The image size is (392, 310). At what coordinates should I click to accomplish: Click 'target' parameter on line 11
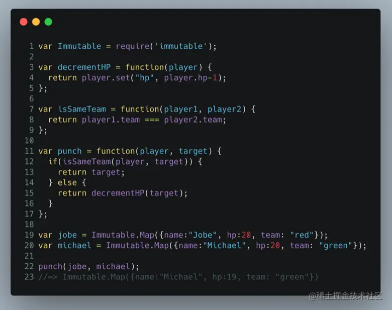pos(193,151)
